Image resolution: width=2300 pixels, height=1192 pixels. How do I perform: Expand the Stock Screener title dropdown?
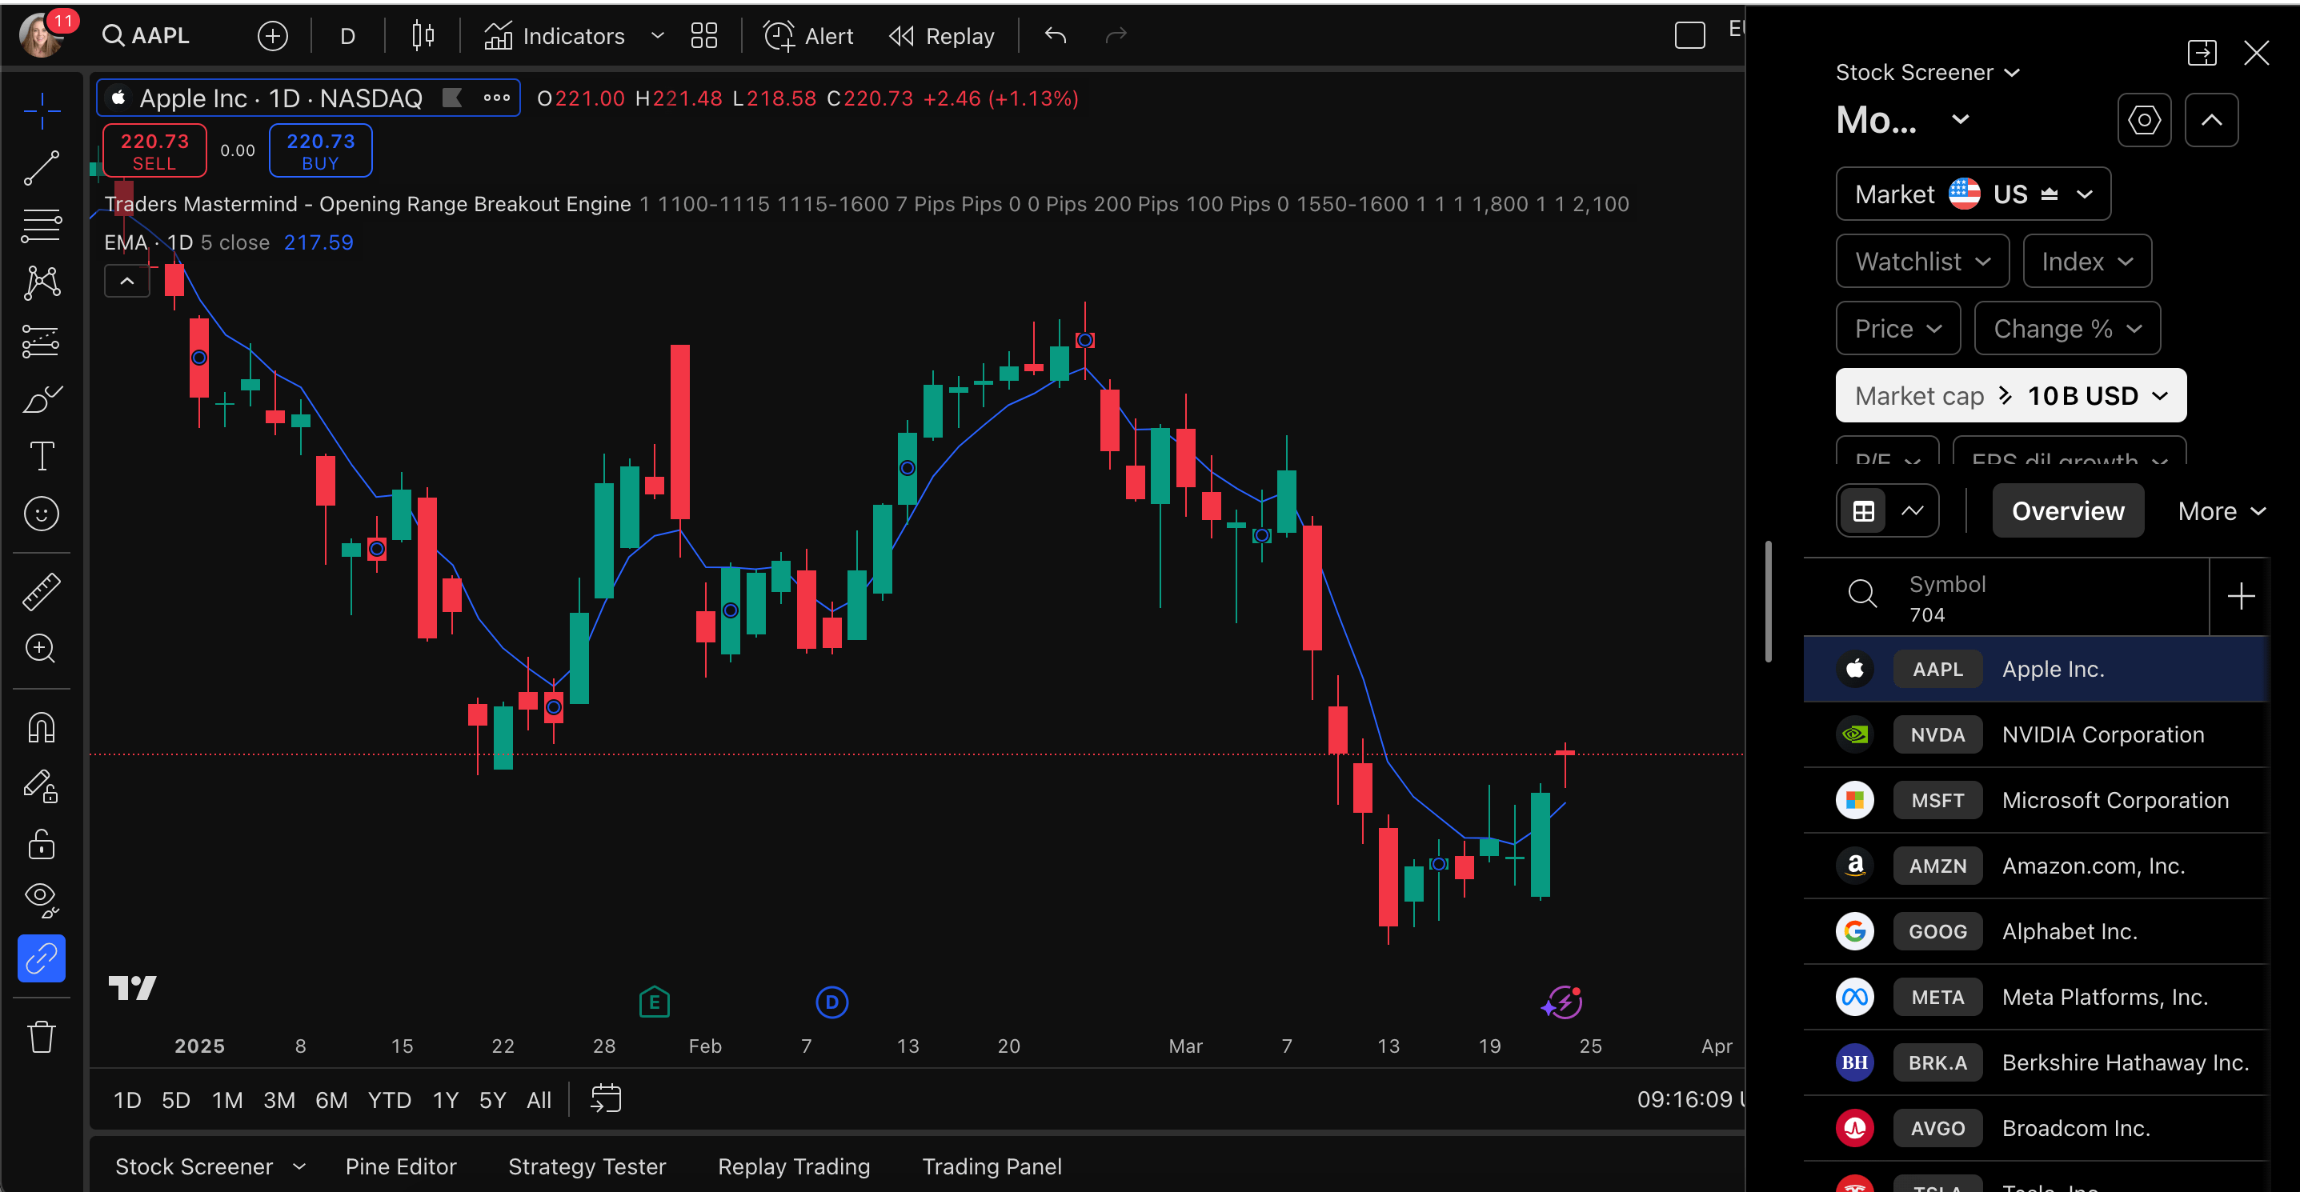point(1927,72)
